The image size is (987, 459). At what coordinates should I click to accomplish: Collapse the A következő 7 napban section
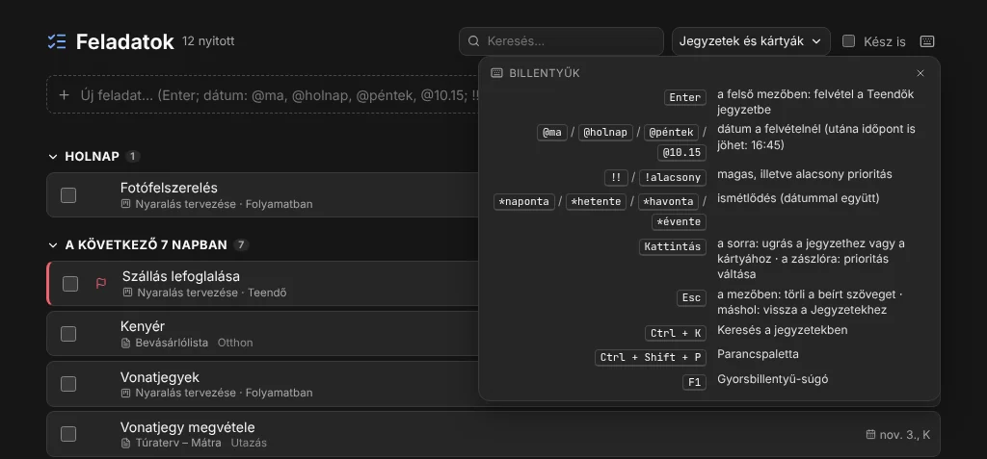click(53, 245)
